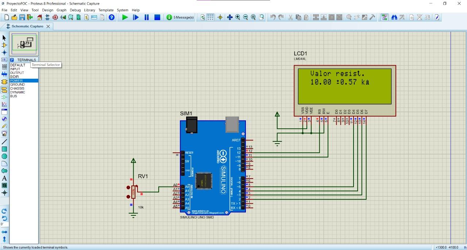This screenshot has width=467, height=250.
Task: Zoom out with the minus magnifier
Action: tap(246, 17)
